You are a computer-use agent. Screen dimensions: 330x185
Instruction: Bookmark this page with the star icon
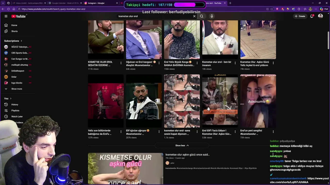pyautogui.click(x=272, y=9)
